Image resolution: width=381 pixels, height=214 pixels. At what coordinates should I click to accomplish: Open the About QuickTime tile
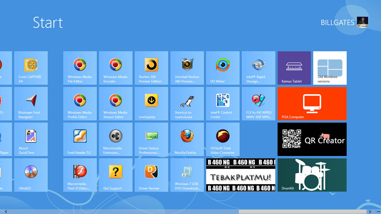31,139
